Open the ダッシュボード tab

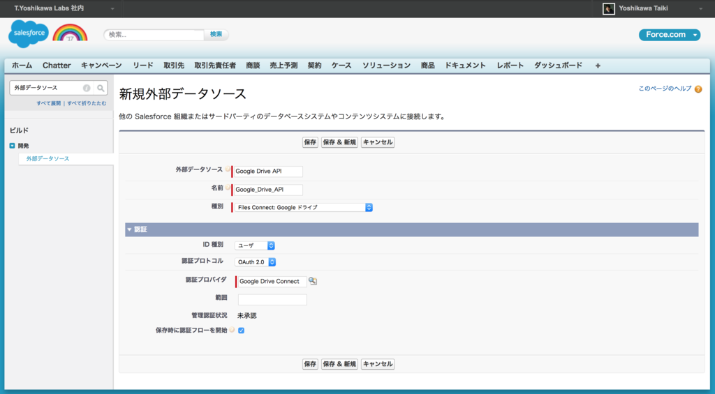pyautogui.click(x=558, y=66)
